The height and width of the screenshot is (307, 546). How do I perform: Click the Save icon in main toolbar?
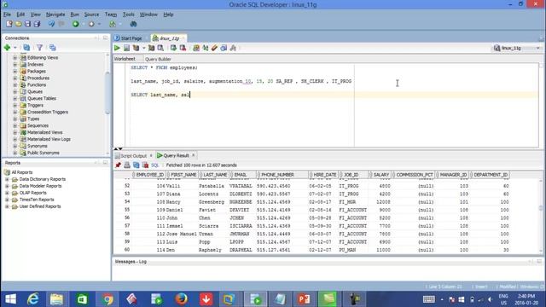click(x=27, y=24)
